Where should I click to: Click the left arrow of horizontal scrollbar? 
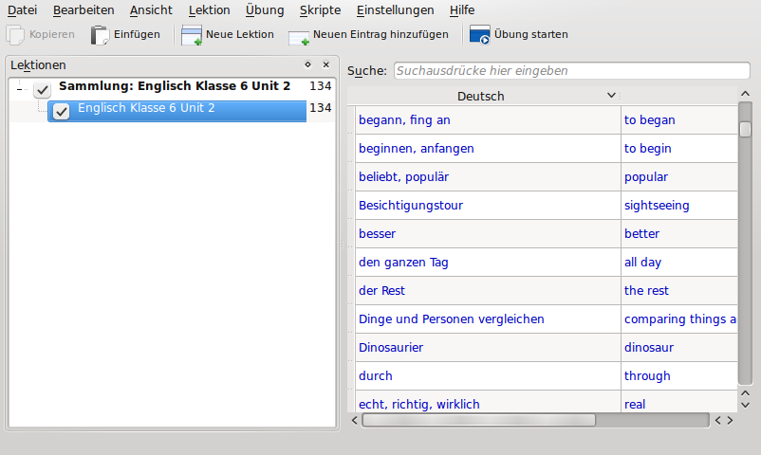coord(354,420)
